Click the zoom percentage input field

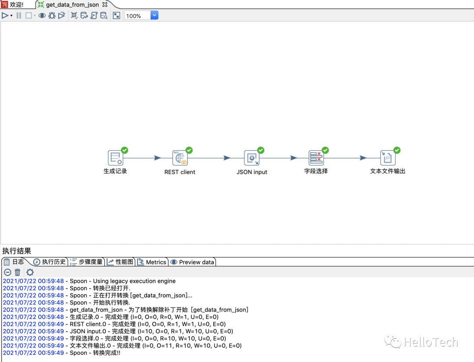coord(137,15)
